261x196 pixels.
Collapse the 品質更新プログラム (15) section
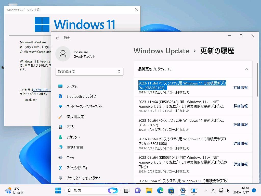(246, 69)
